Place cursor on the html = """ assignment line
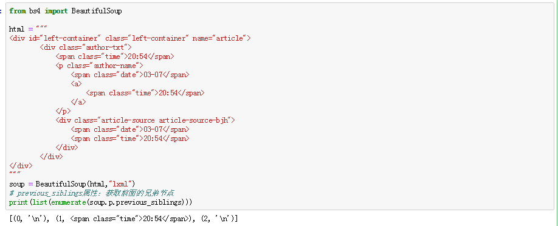Image resolution: width=558 pixels, height=226 pixels. [28, 29]
